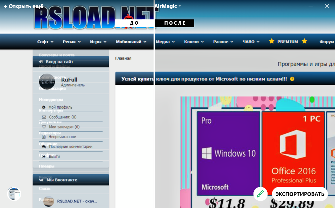Open the Форум menu item

pos(327,42)
